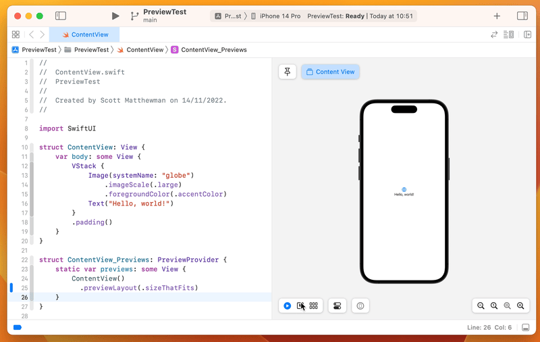Image resolution: width=540 pixels, height=342 pixels.
Task: Open the preview Variants grid mode
Action: 313,306
